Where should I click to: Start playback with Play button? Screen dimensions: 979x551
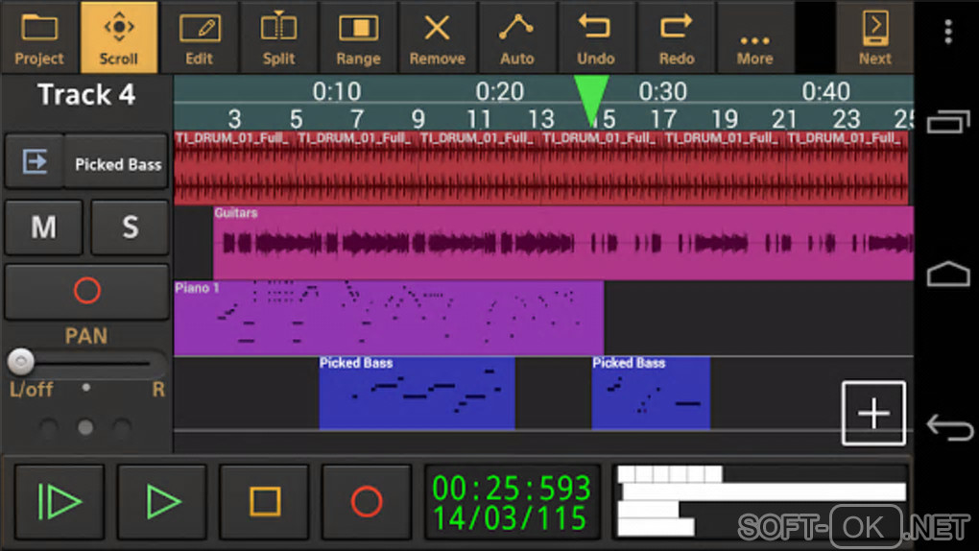162,501
